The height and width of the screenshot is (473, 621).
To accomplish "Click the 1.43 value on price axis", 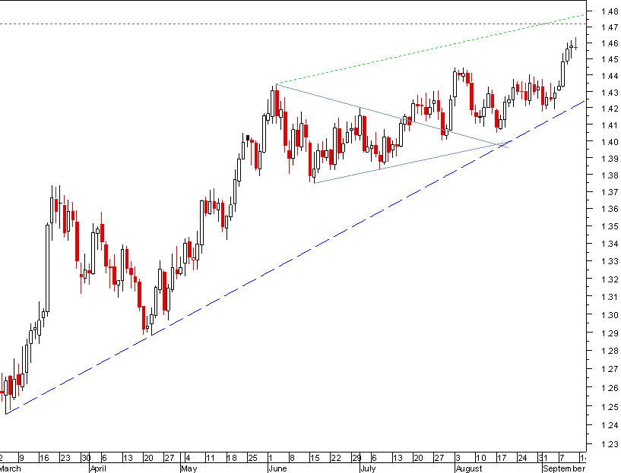I will click(609, 92).
